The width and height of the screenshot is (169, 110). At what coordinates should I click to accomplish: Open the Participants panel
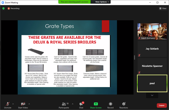64,105
